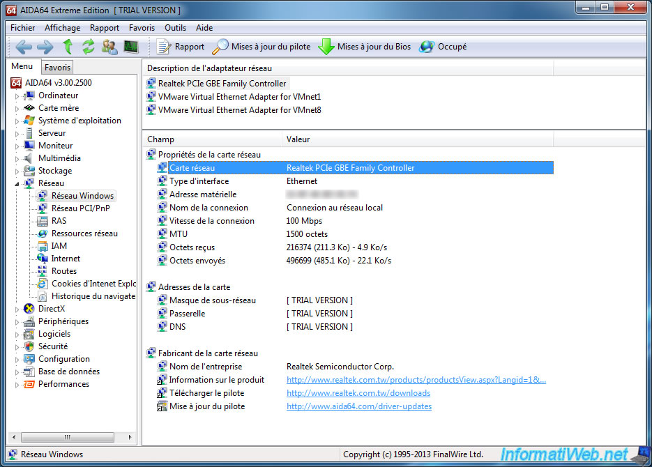This screenshot has width=652, height=467.
Task: Select Réseau PCI/PnP in the tree
Action: (81, 208)
